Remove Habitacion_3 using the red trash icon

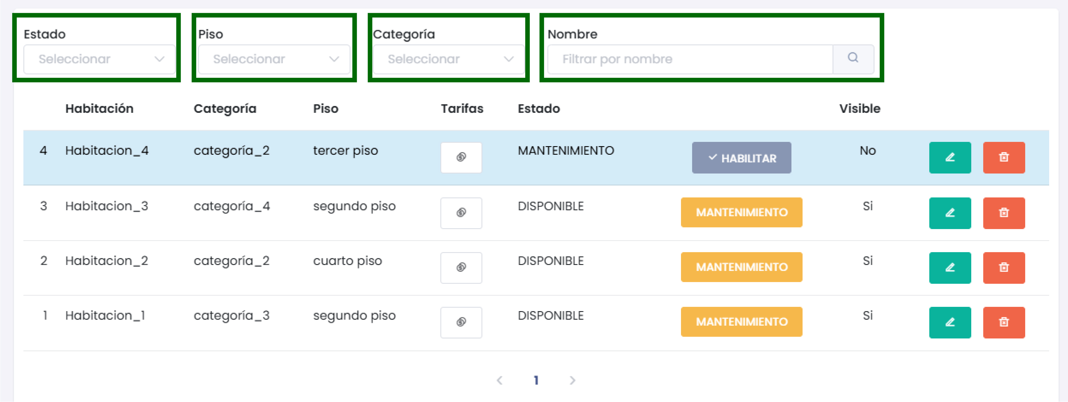tap(1004, 213)
